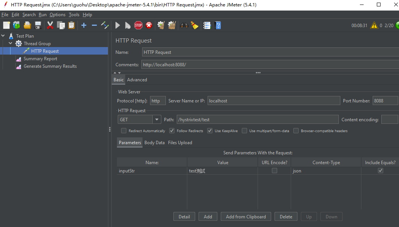Uncheck Include Equals for inputStr row
Viewport: 399px width, 227px height.
click(x=381, y=171)
